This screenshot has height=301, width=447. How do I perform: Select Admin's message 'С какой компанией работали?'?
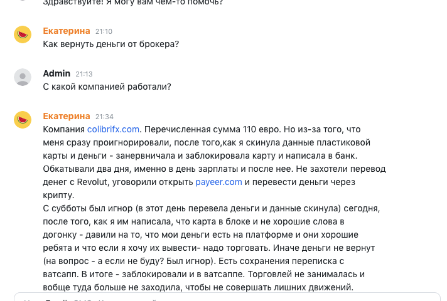107,87
